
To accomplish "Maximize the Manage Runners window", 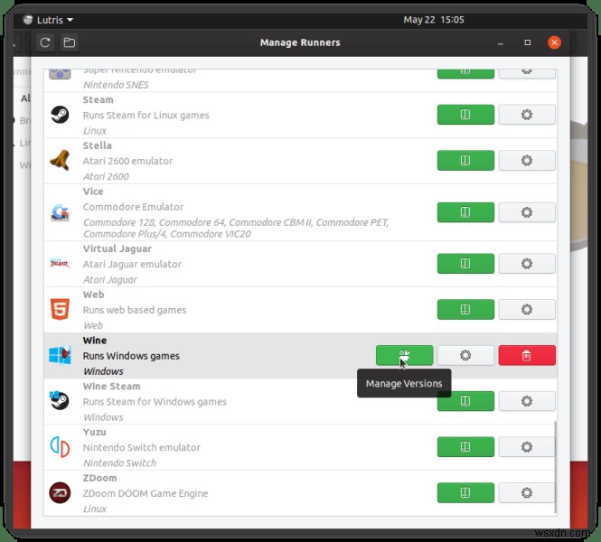I will [x=528, y=42].
